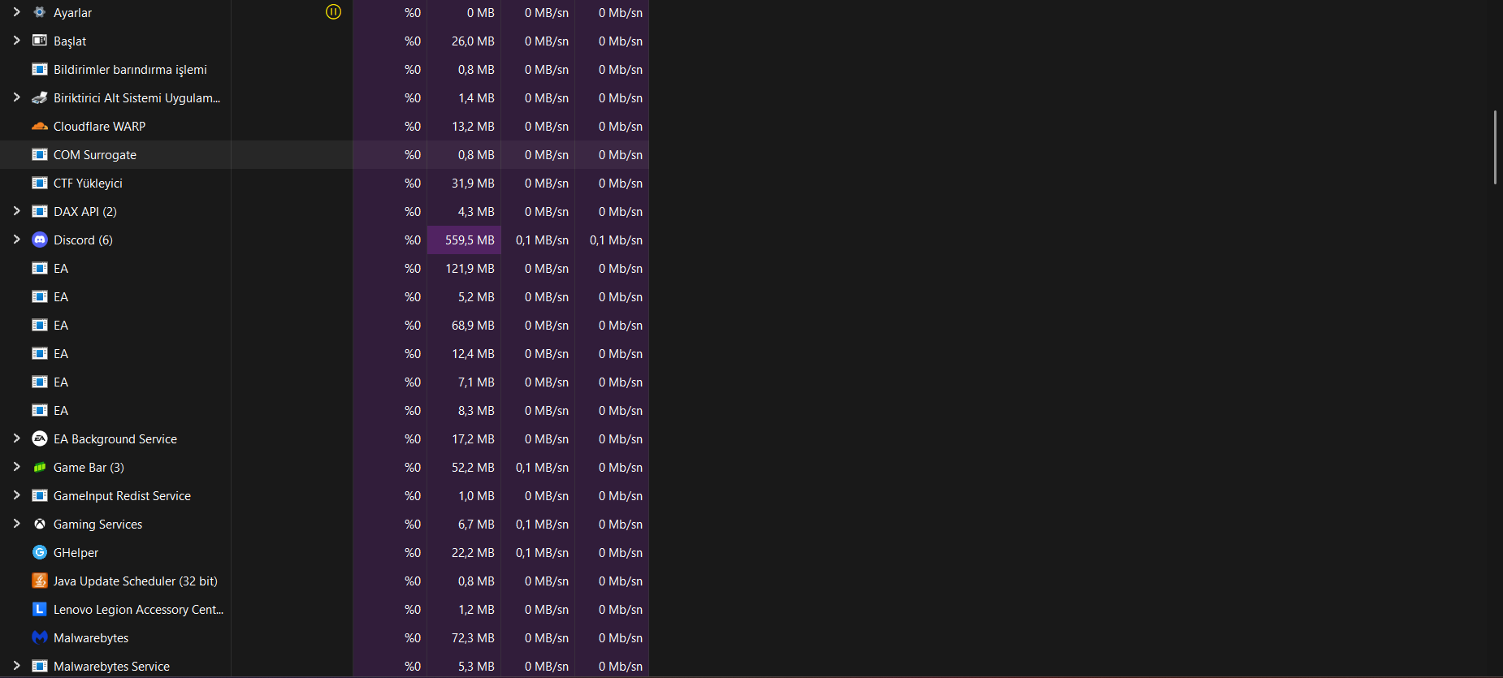
Task: Click the Lenovo Legion Accessory Central icon
Action: [x=39, y=609]
